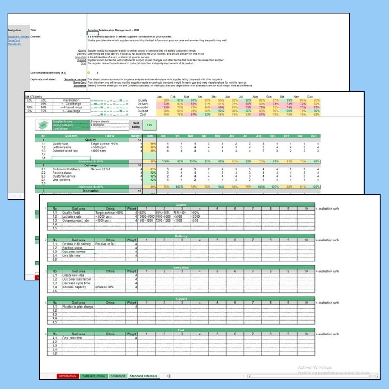Open the Introduction sheet tab
Image resolution: width=389 pixels, height=389 pixels.
click(67, 376)
